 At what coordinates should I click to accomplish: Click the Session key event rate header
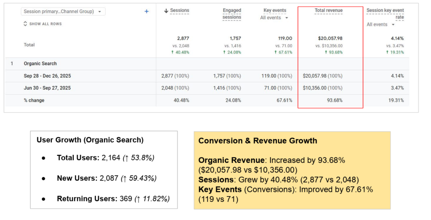tap(385, 14)
